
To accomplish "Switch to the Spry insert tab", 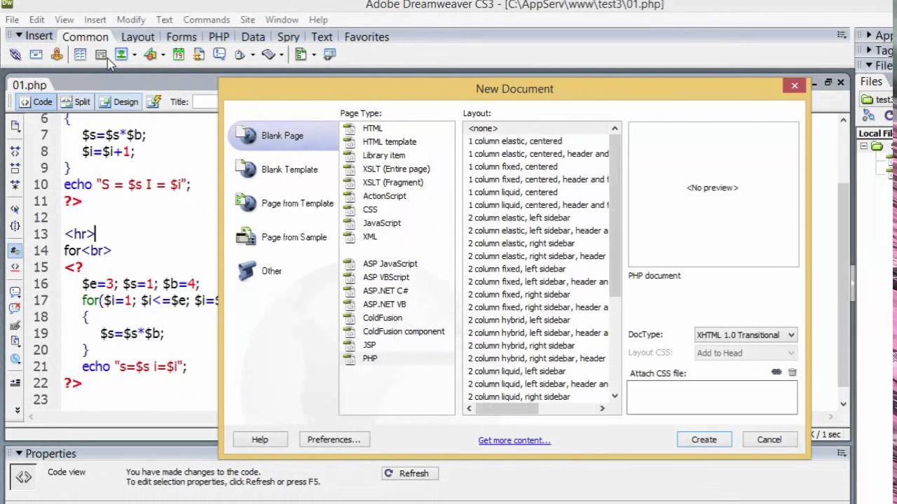I will click(x=288, y=36).
